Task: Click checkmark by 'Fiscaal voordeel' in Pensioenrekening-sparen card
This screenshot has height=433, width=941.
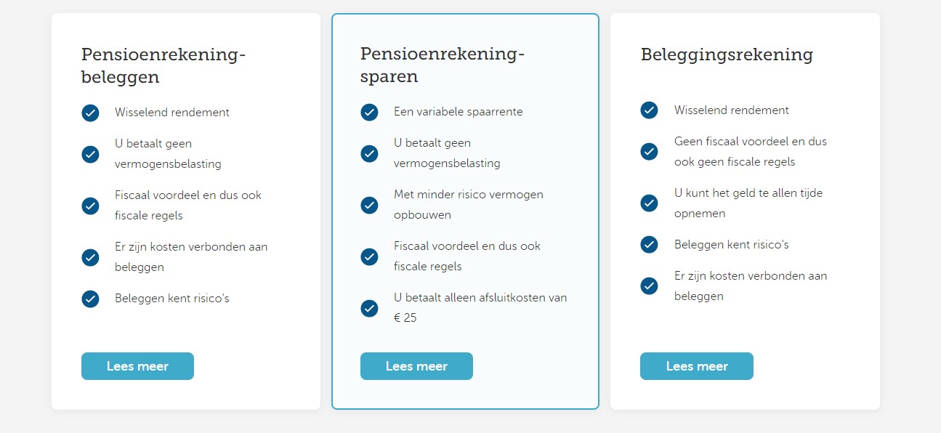Action: pos(369,256)
